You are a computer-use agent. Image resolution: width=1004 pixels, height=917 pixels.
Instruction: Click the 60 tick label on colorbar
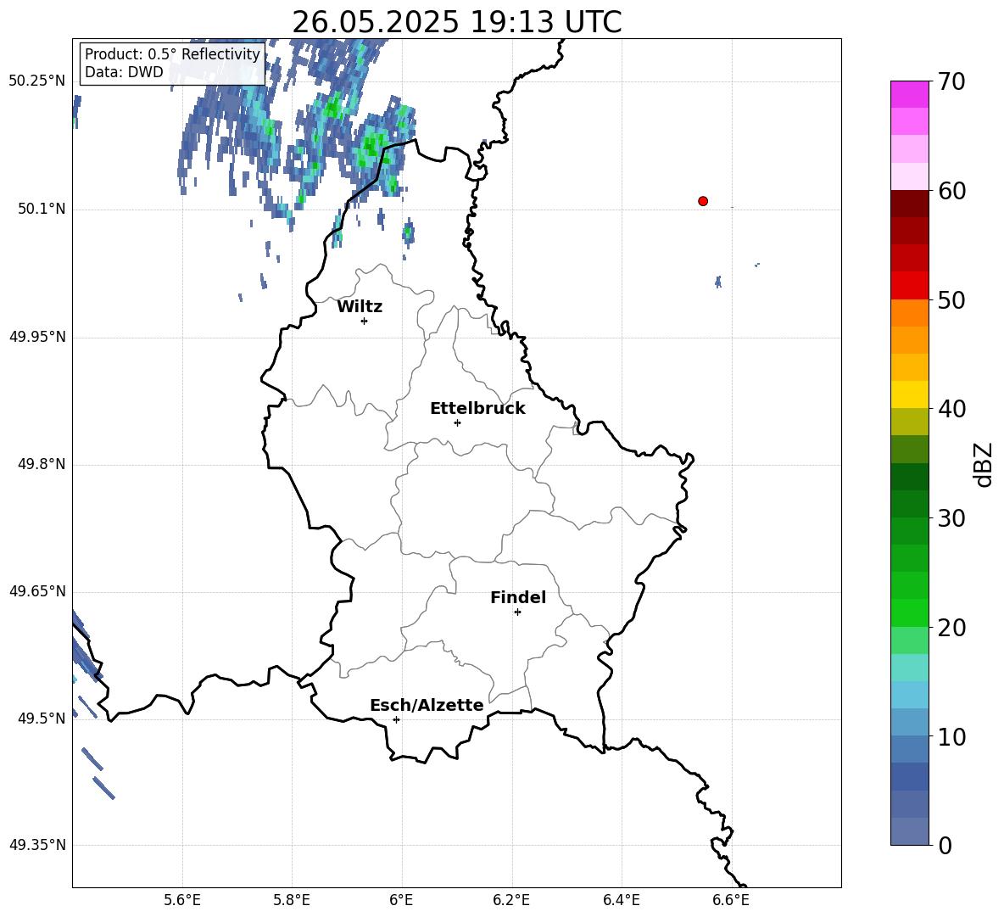click(951, 191)
